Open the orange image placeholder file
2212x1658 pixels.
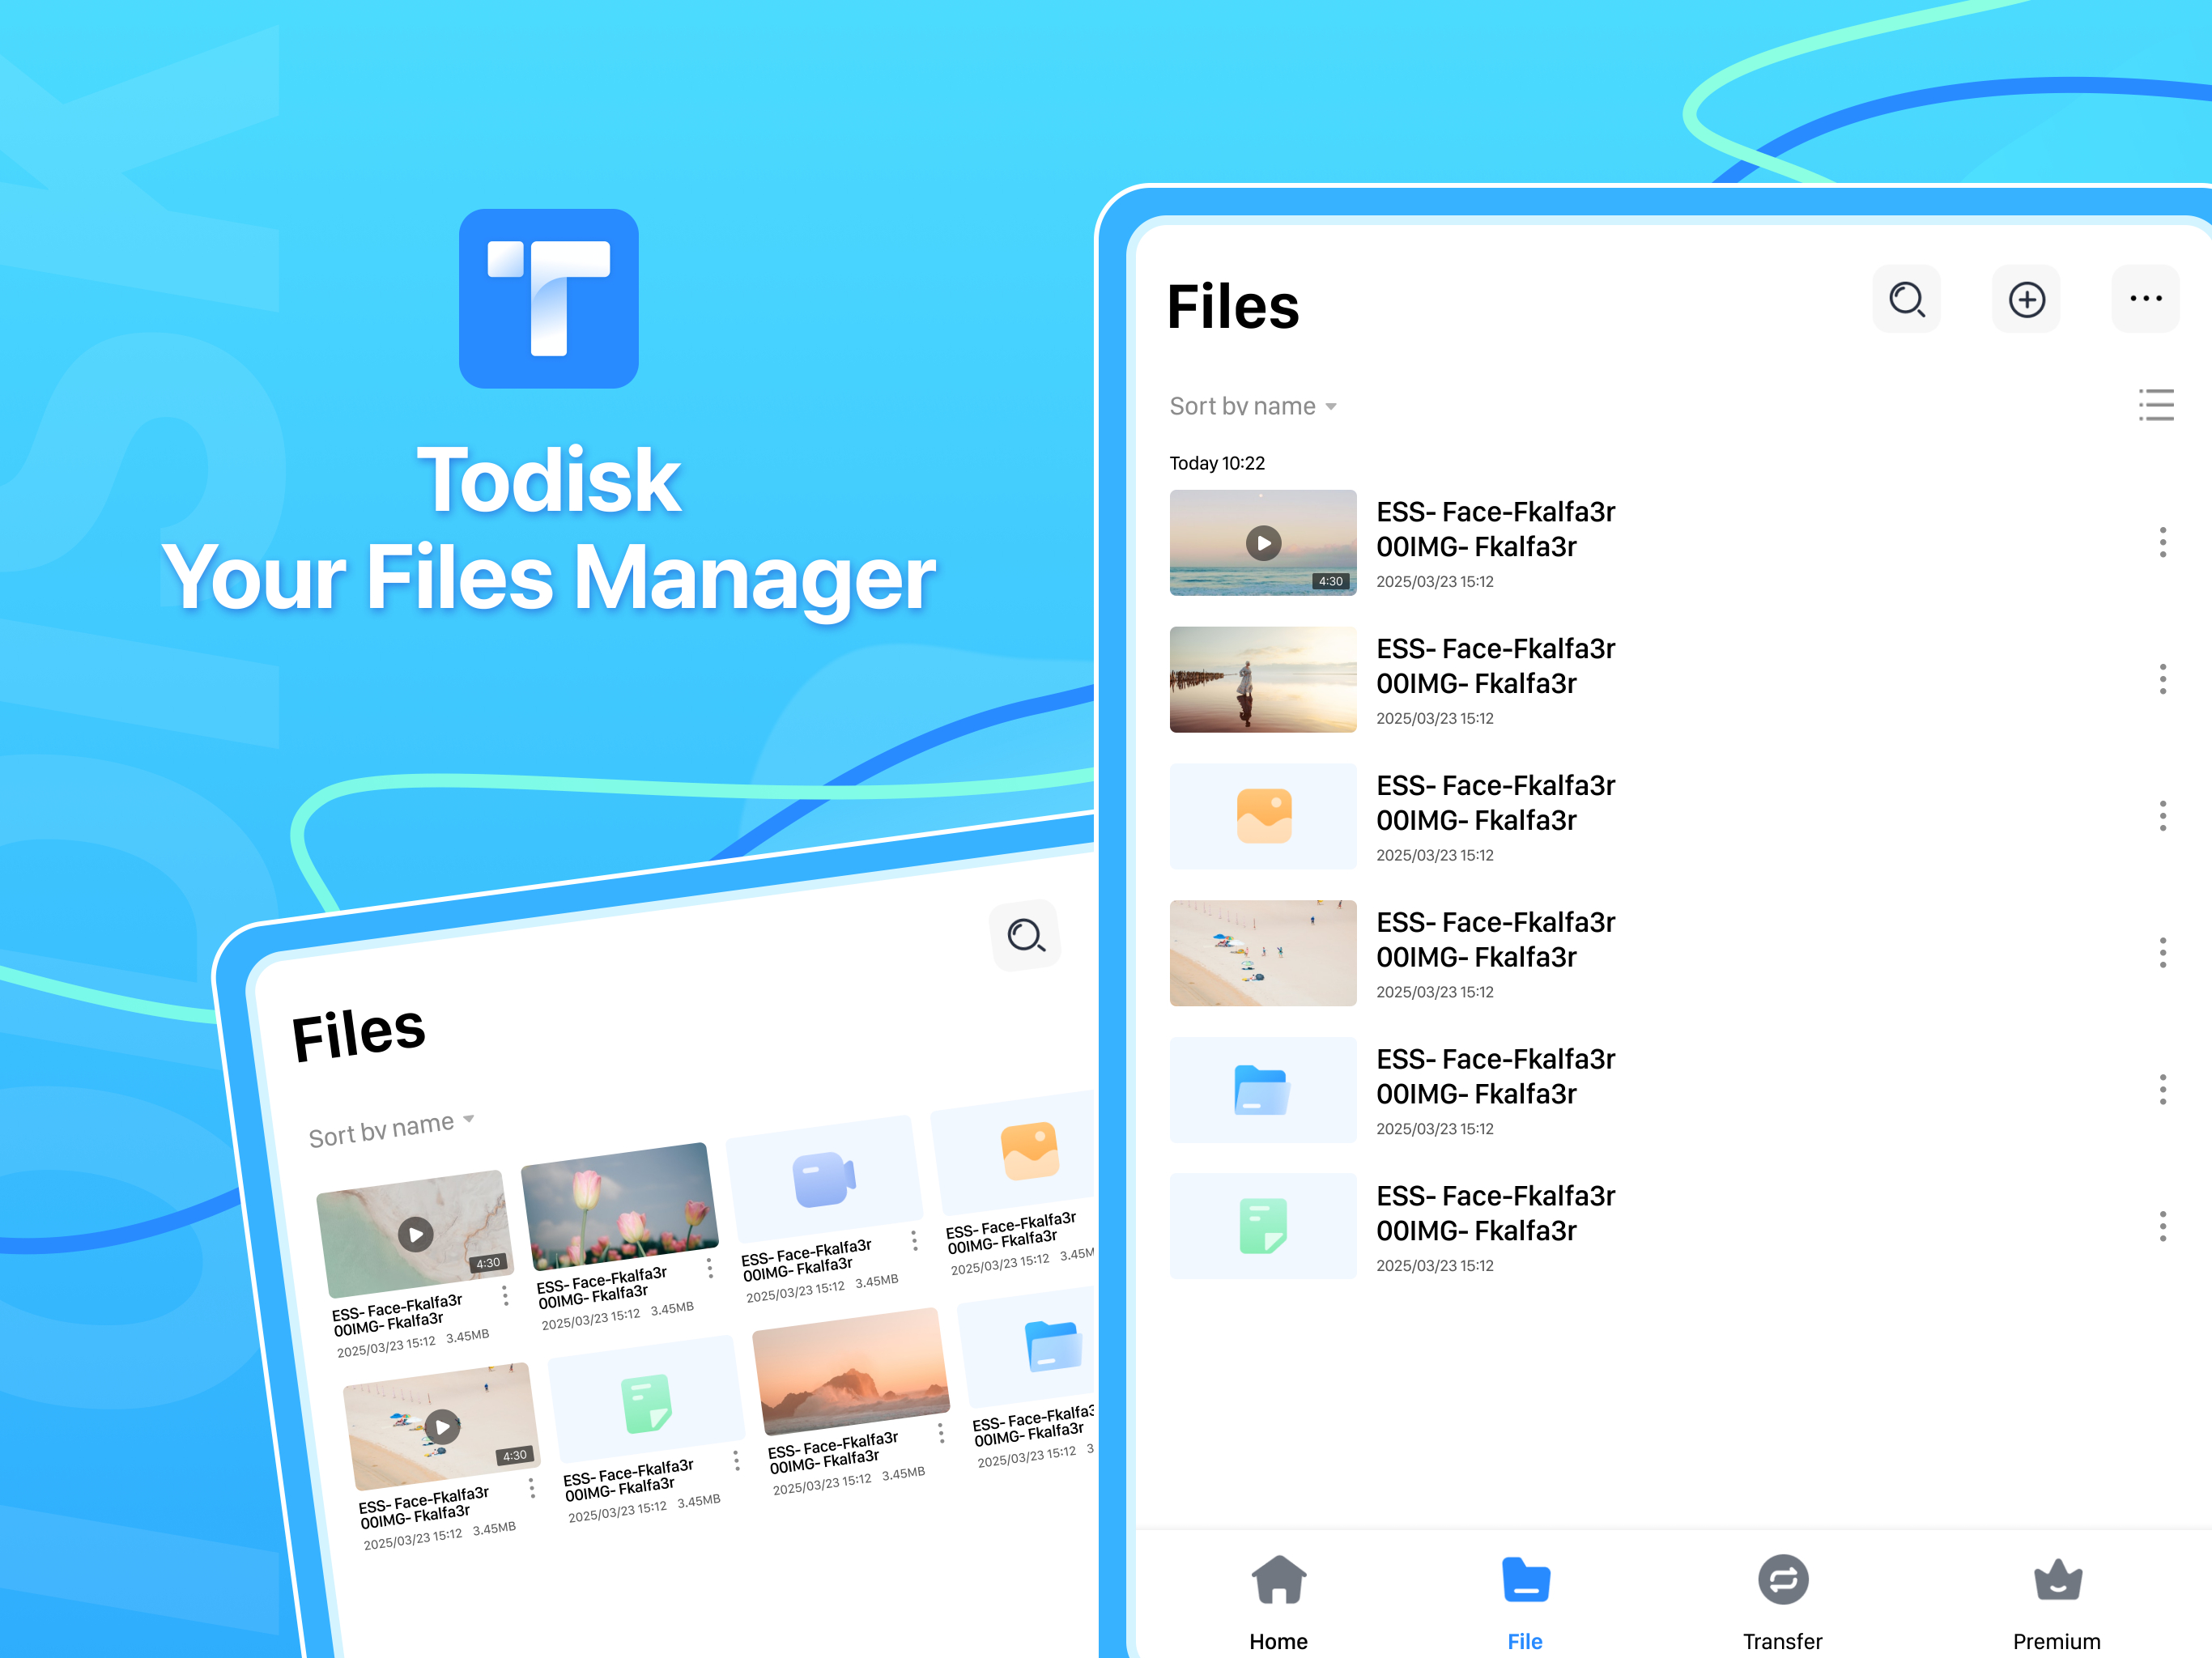[1263, 816]
